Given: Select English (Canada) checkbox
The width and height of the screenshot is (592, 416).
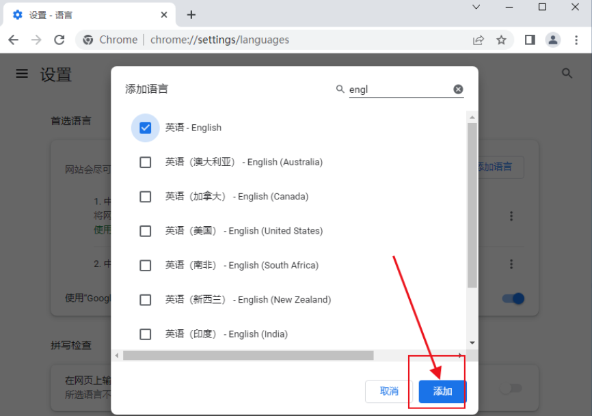Looking at the screenshot, I should tap(145, 197).
